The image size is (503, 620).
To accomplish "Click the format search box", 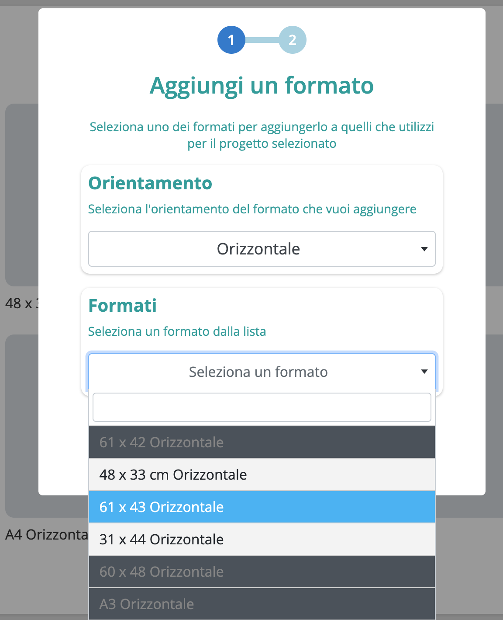I will pyautogui.click(x=262, y=408).
